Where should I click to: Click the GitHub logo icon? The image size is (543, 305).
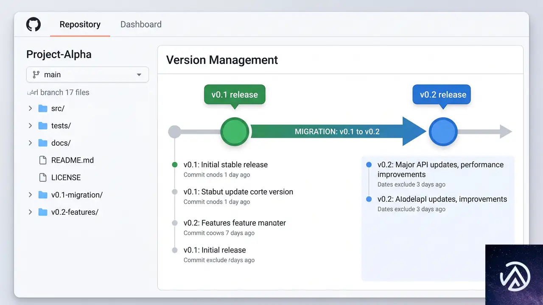click(34, 24)
